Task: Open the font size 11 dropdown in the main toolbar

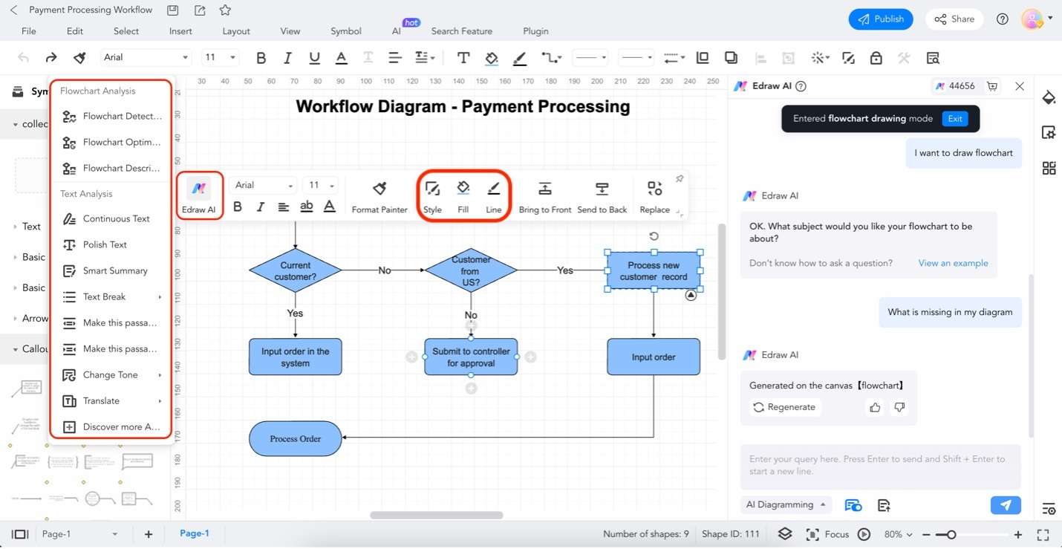Action: click(221, 57)
